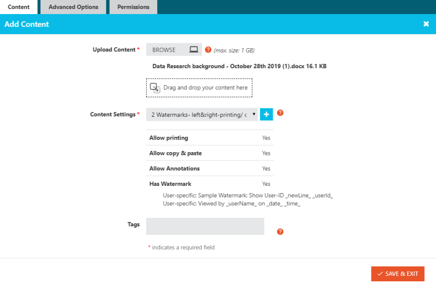Screen dimensions: 436x289
Task: Open help for Upload Content max size
Action: click(208, 49)
